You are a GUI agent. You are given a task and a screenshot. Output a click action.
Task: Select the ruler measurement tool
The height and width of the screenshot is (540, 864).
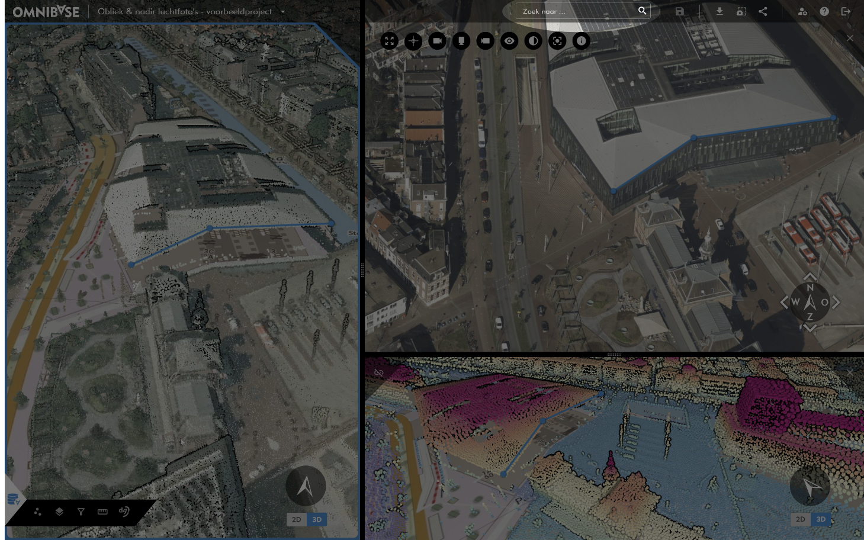[x=102, y=512]
